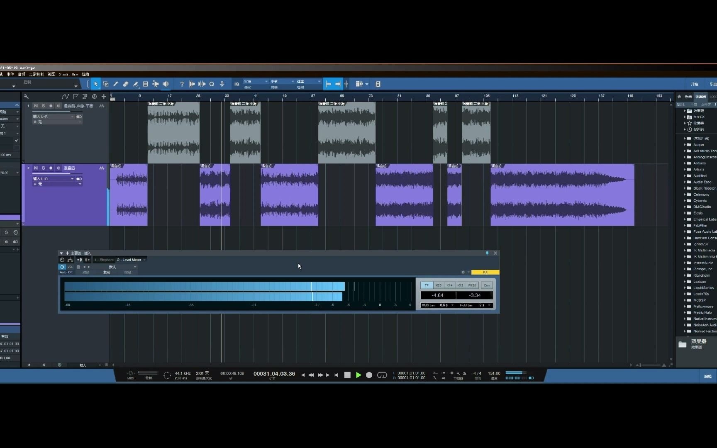Select the Eraser tool
The width and height of the screenshot is (717, 448).
(126, 84)
